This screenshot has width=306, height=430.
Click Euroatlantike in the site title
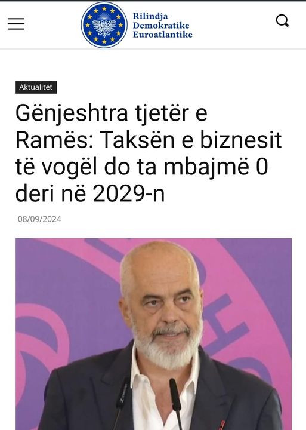163,35
